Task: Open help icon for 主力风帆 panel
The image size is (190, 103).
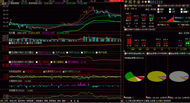Action: 159,6
